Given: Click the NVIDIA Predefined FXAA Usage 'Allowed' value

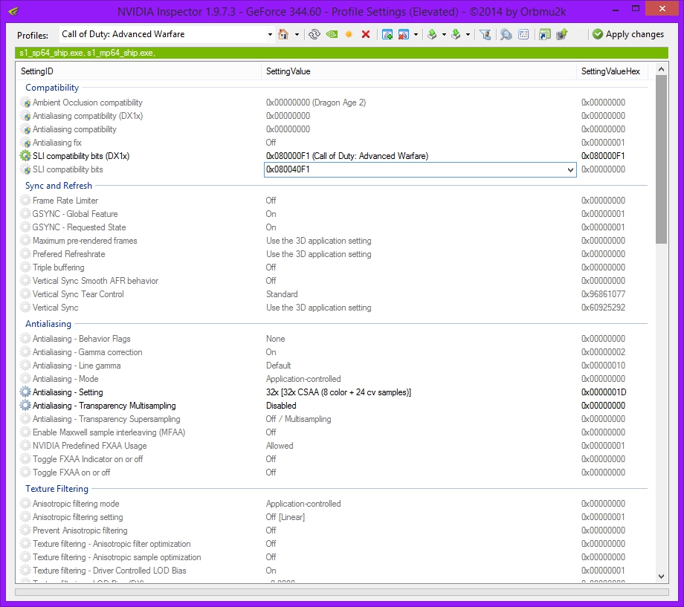Looking at the screenshot, I should tap(280, 446).
